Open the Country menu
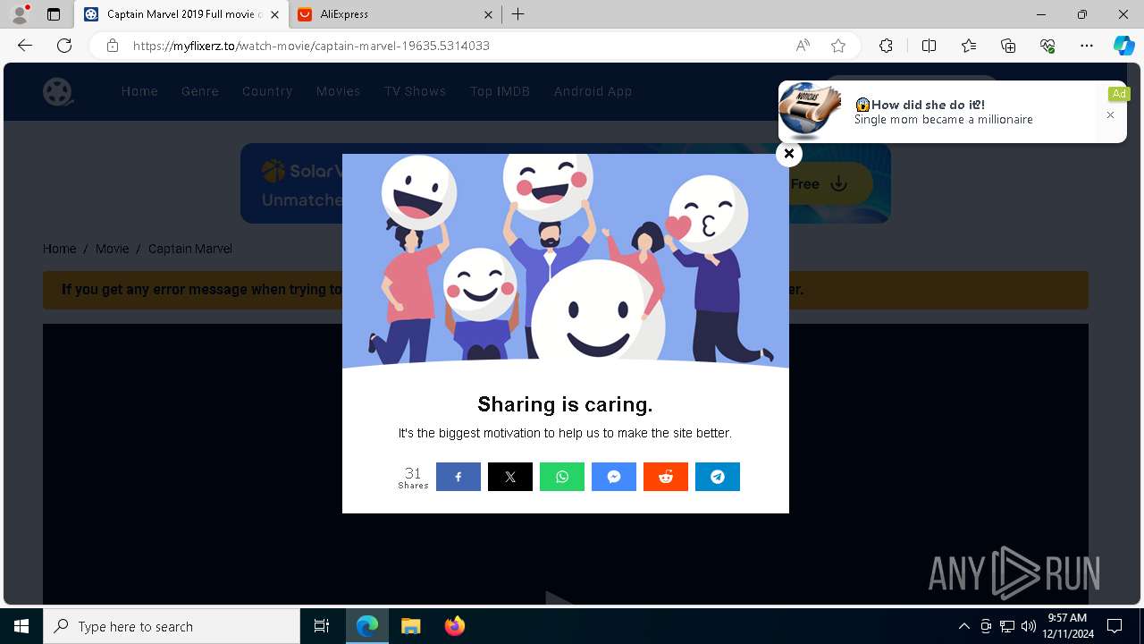1144x644 pixels. pos(267,91)
